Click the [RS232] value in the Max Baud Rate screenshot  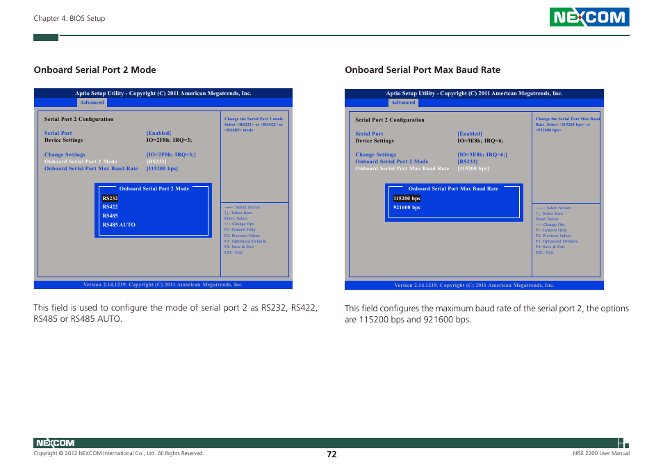tap(467, 161)
